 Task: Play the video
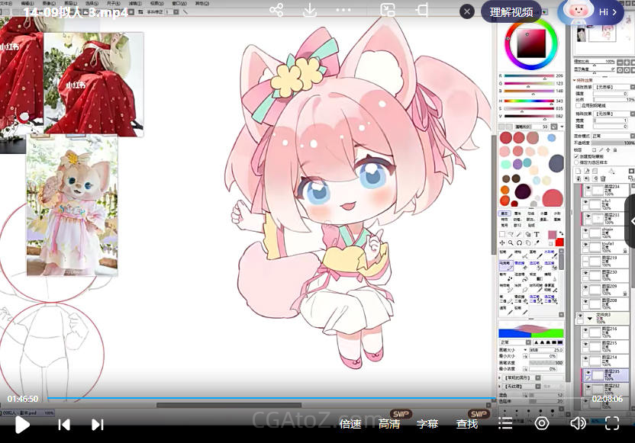click(22, 424)
